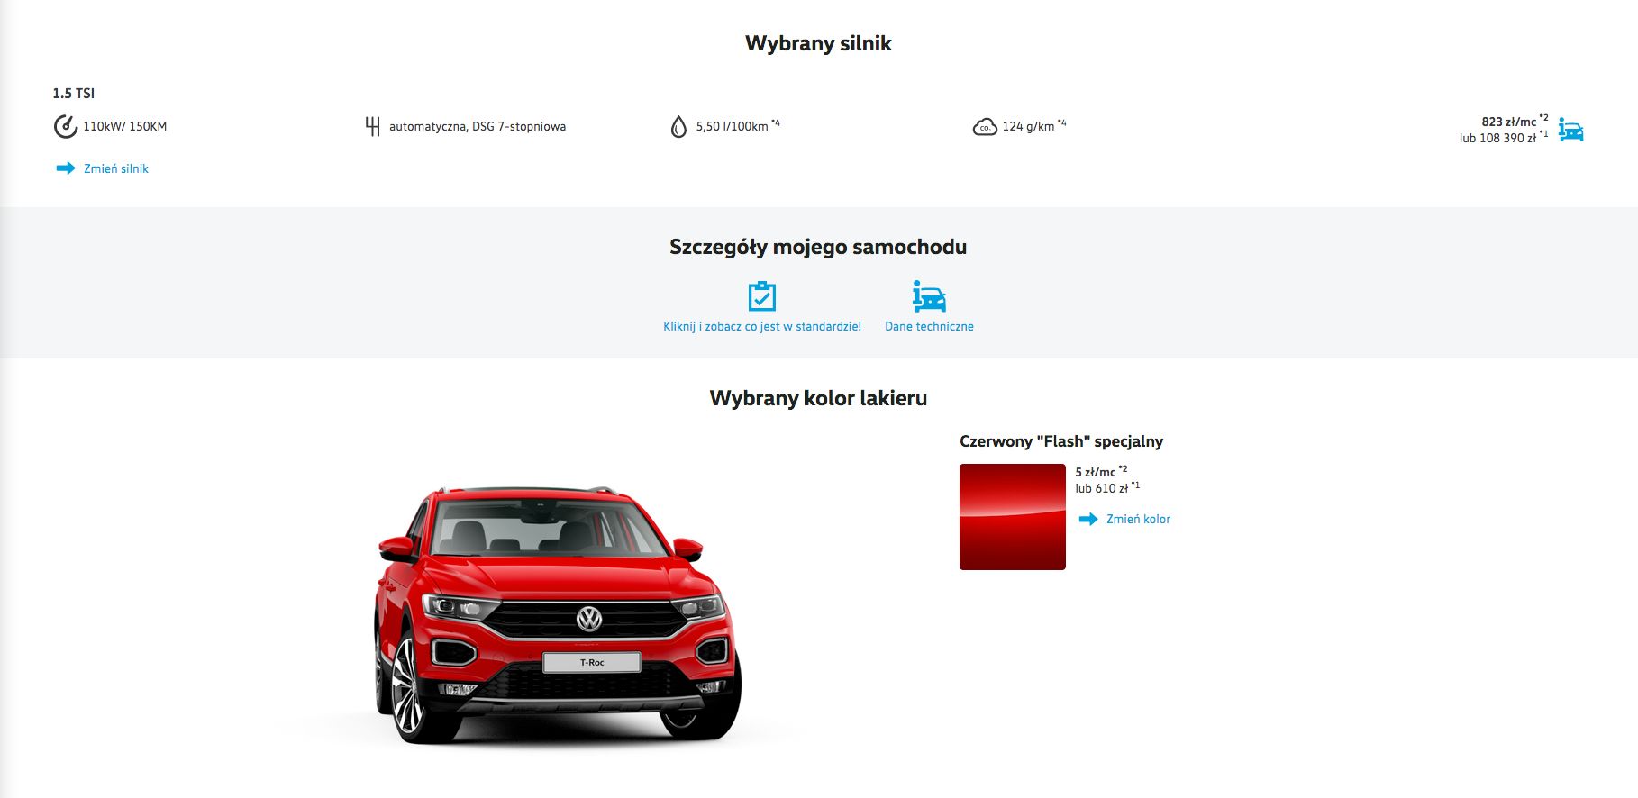Click the power gauge icon beside 110kW/150KM
The image size is (1638, 798).
[x=65, y=126]
